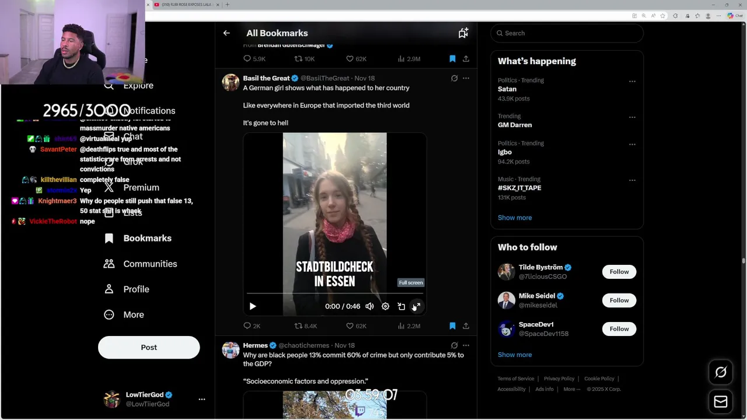Image resolution: width=747 pixels, height=420 pixels.
Task: Open Profile in the sidebar
Action: (x=127, y=289)
